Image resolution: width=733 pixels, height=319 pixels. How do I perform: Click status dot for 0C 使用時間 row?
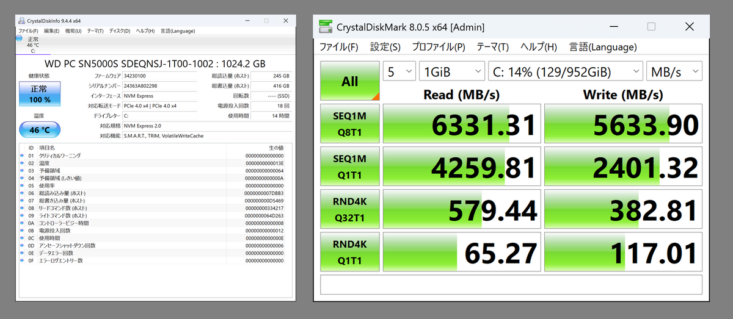22,238
